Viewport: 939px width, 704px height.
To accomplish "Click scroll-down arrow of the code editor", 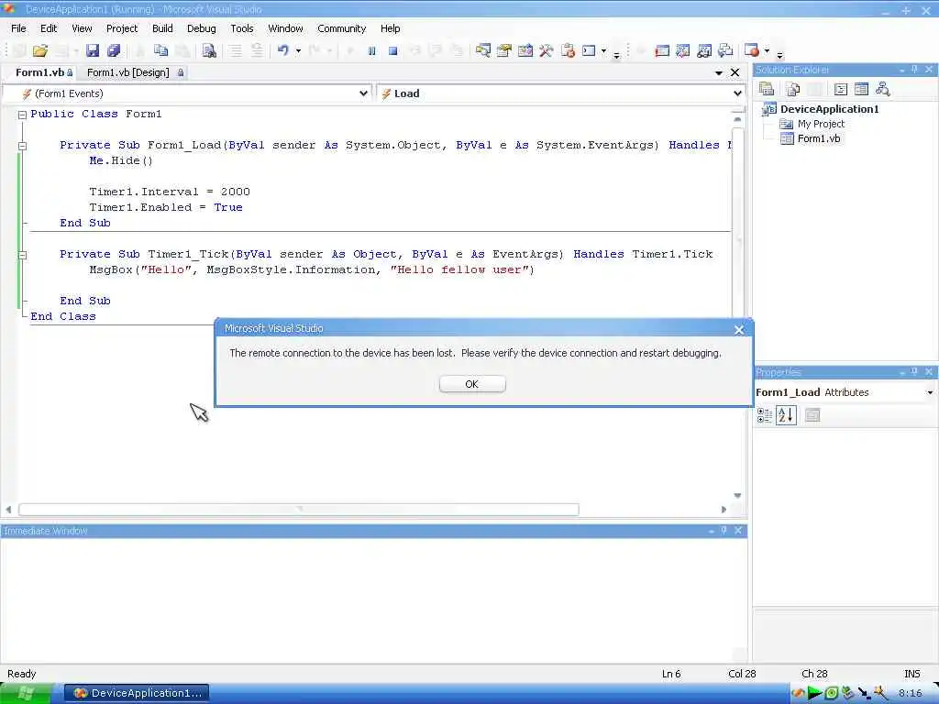I will (737, 496).
